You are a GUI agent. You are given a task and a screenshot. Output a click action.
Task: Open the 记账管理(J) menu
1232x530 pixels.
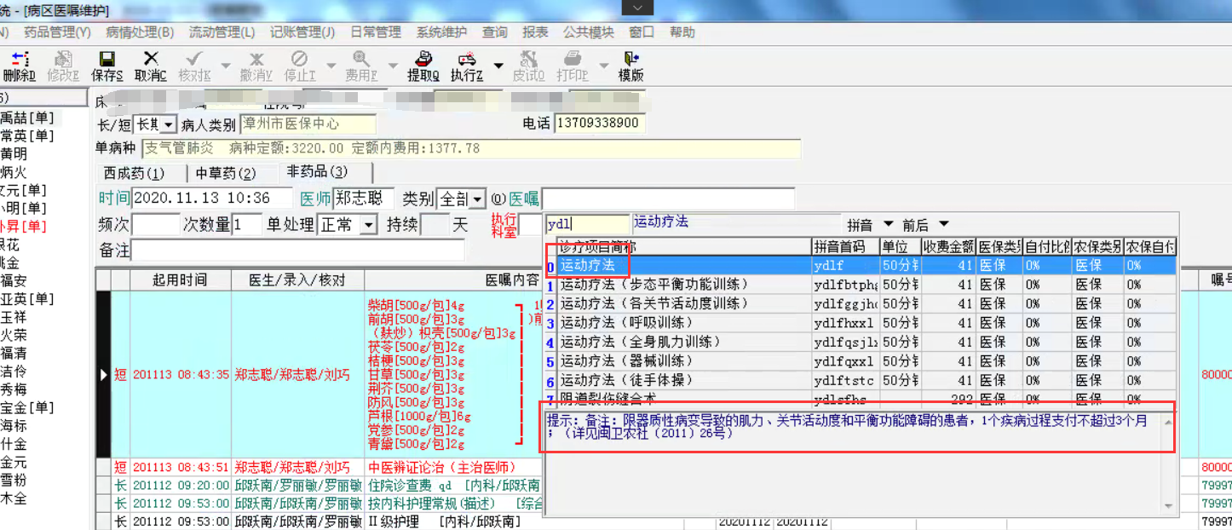pyautogui.click(x=302, y=32)
